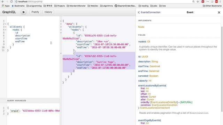The image size is (223, 125).
Task: Collapse nodes block on line 4
Action: [x=6, y=30]
